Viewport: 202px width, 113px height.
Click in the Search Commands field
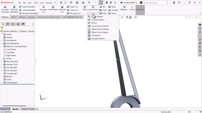154,3
